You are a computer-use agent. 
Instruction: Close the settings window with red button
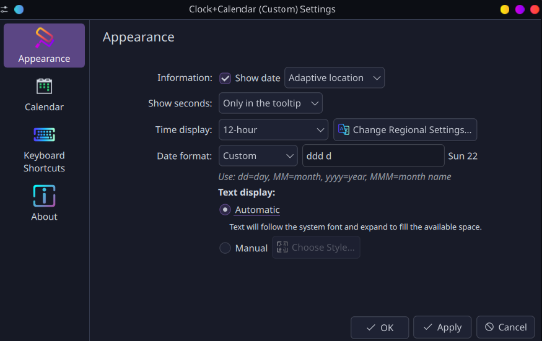(535, 9)
